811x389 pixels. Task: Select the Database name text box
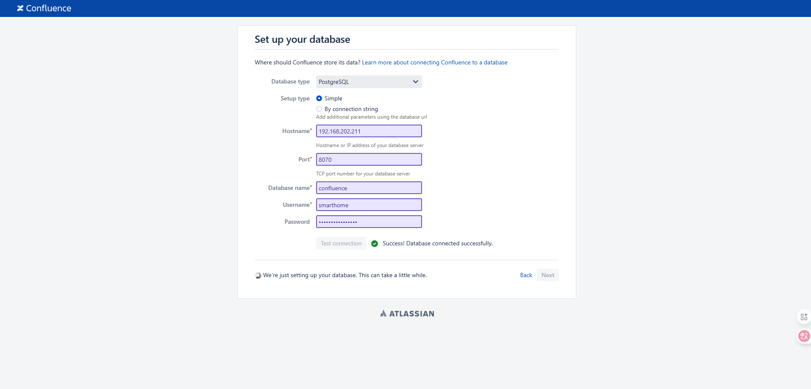pos(369,188)
